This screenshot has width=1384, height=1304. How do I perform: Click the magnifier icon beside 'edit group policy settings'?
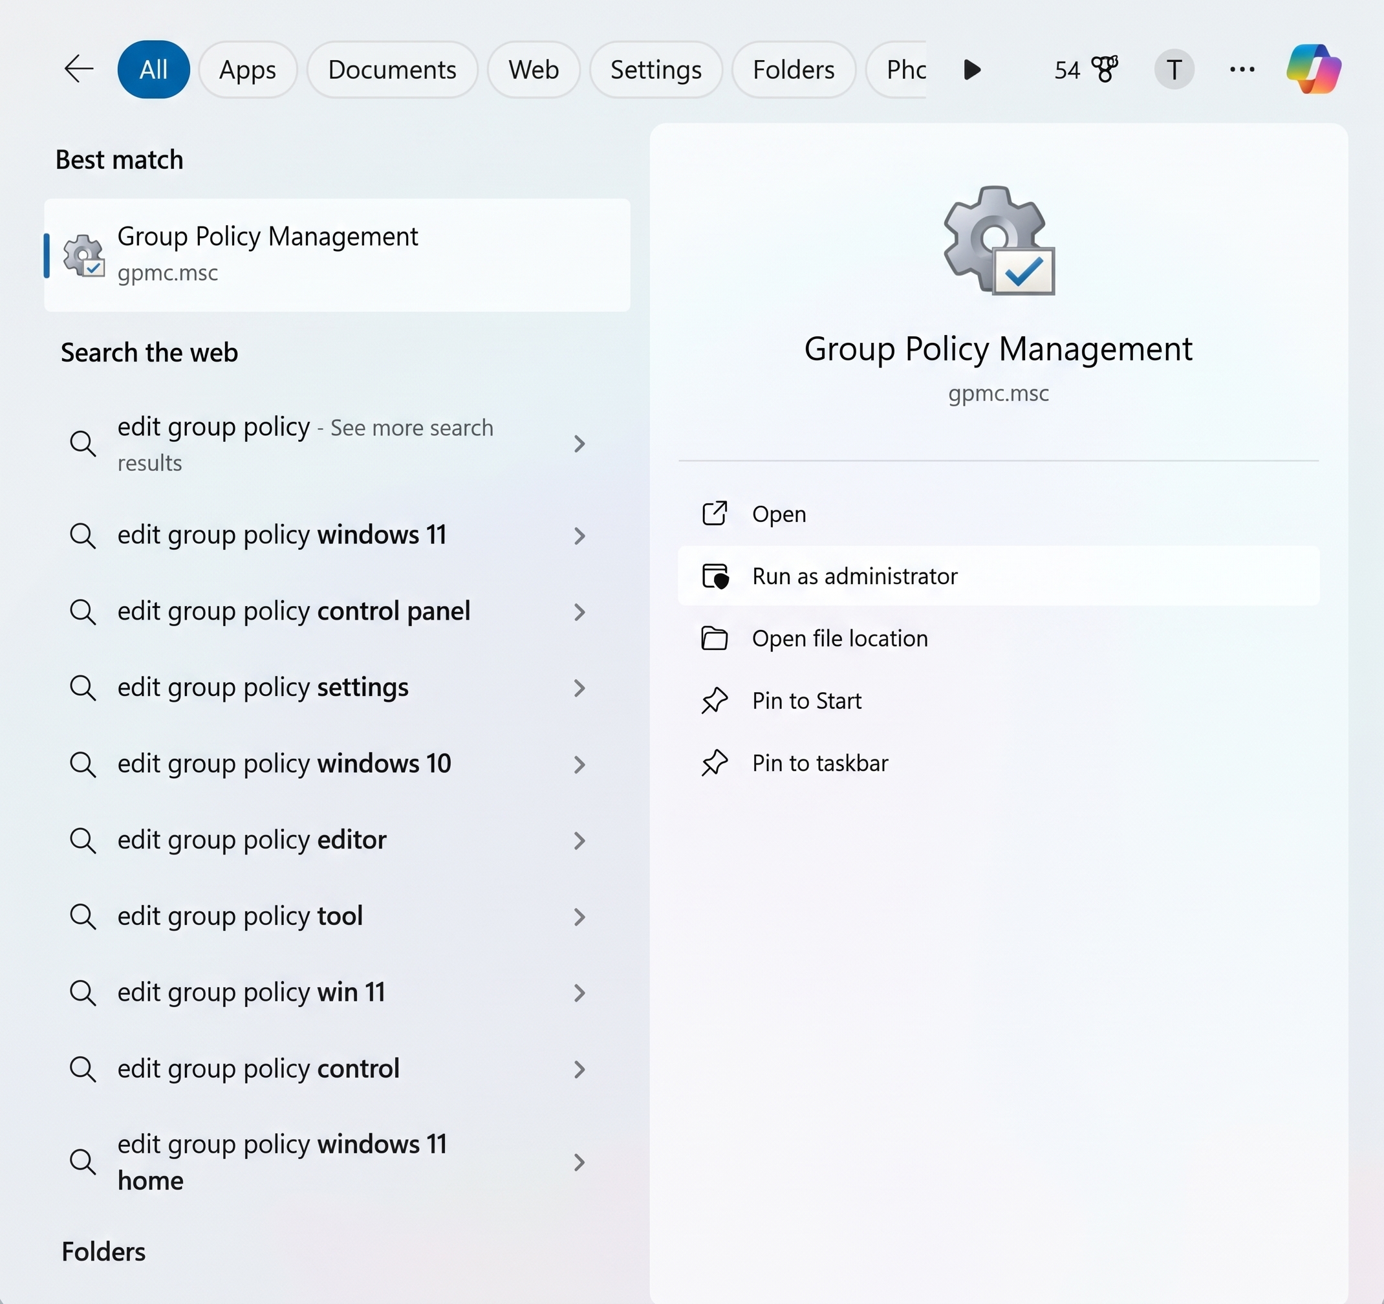[x=83, y=688]
